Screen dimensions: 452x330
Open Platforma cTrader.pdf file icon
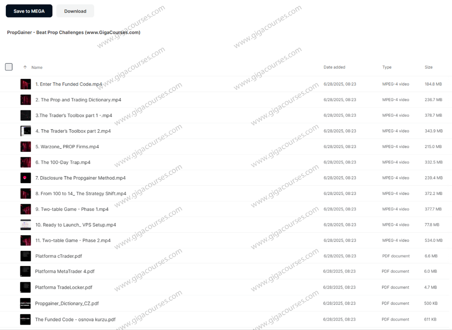tap(26, 256)
